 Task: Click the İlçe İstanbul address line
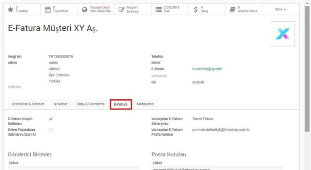pyautogui.click(x=59, y=75)
